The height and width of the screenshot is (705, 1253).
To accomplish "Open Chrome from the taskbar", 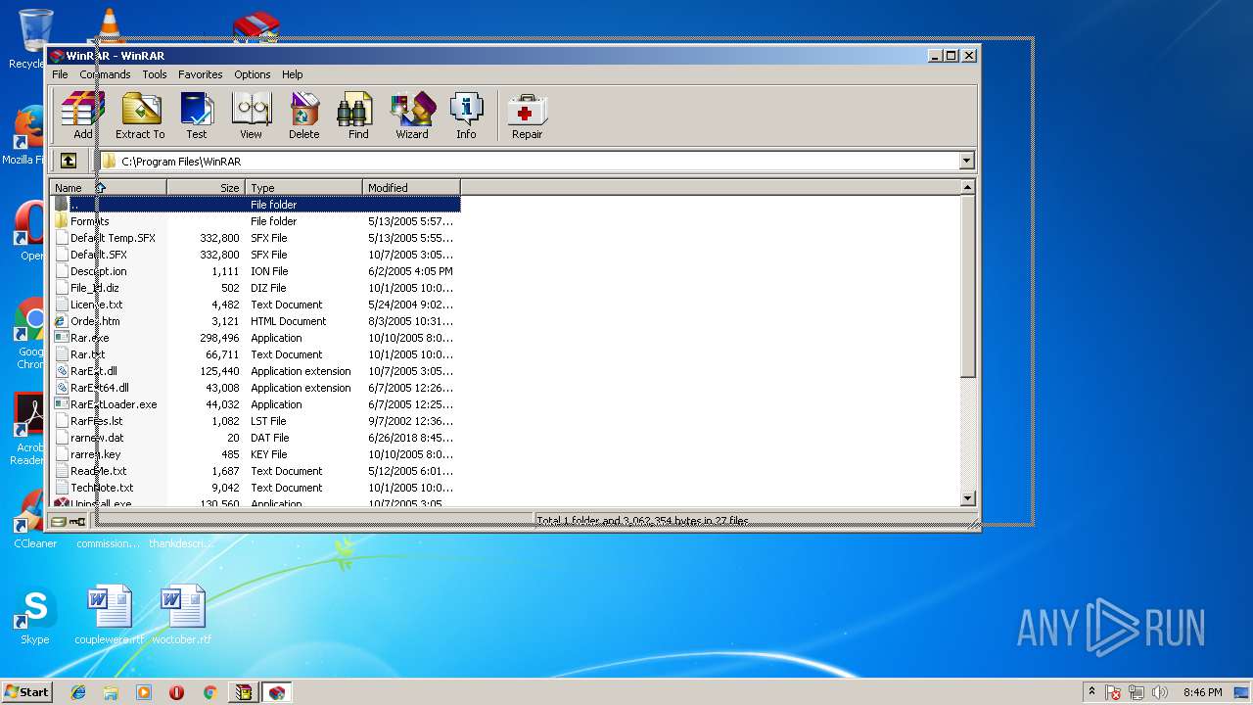I will pyautogui.click(x=209, y=692).
